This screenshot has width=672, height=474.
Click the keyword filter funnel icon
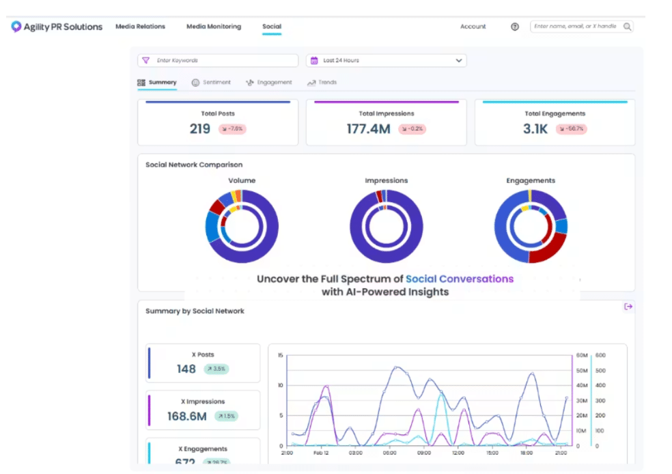(x=146, y=60)
